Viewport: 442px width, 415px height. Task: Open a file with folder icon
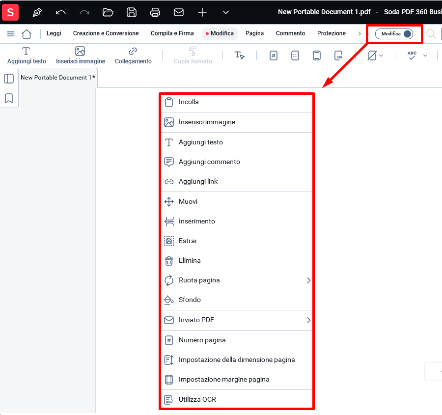click(x=108, y=12)
